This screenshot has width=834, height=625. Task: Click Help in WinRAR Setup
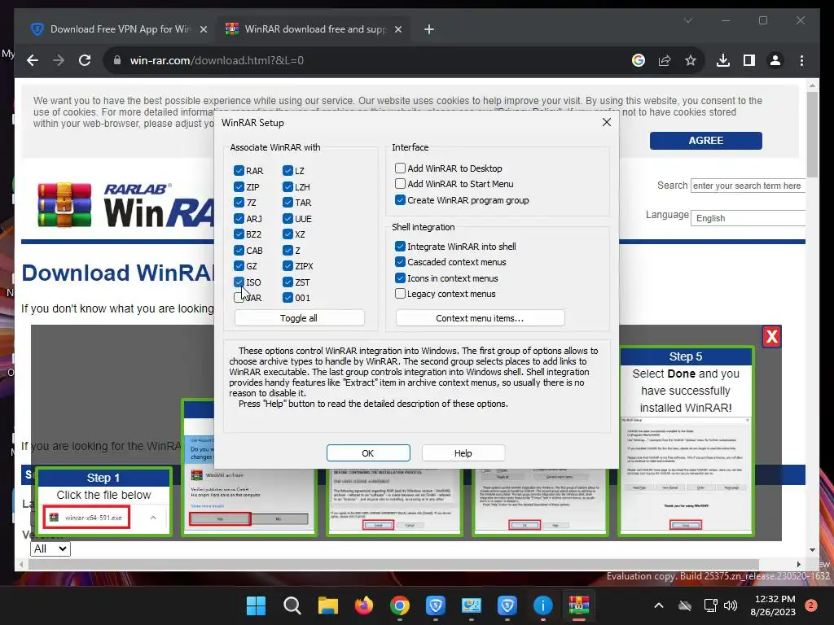click(x=463, y=452)
